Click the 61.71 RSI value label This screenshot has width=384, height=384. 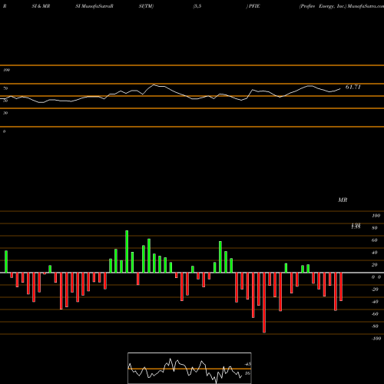(353, 87)
